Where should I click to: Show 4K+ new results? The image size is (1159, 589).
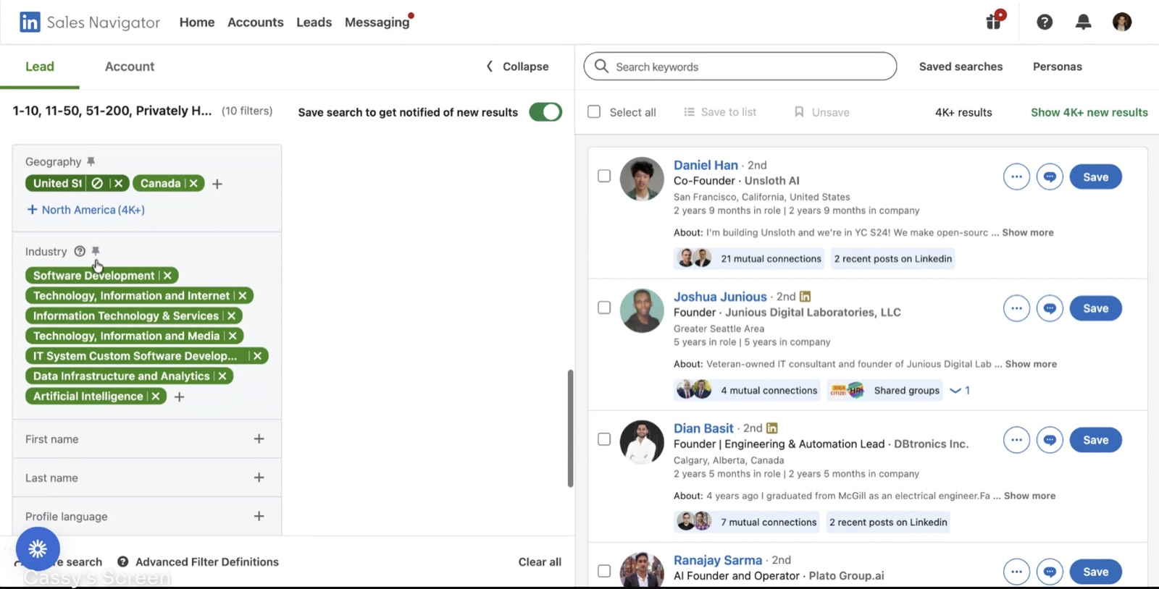pyautogui.click(x=1089, y=112)
